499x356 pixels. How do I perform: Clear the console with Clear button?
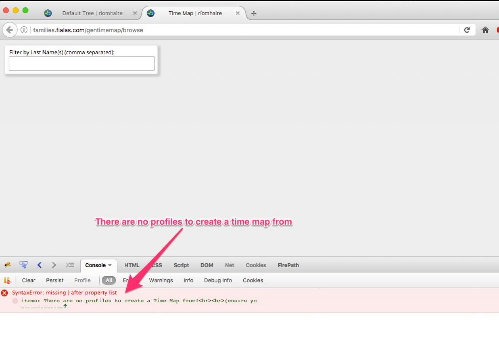click(x=28, y=280)
